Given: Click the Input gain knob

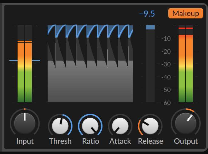Looking at the screenshot, I should click(25, 123).
